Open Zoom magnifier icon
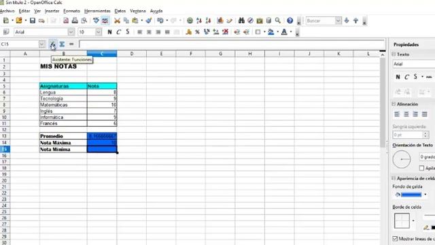The image size is (435, 245). click(x=278, y=20)
